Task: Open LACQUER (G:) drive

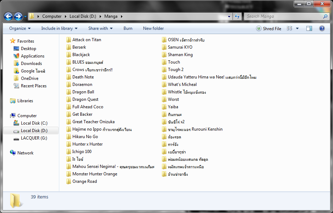Action: [x=30, y=138]
